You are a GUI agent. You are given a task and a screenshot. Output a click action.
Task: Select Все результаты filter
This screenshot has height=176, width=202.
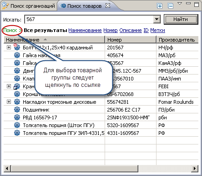(45, 30)
